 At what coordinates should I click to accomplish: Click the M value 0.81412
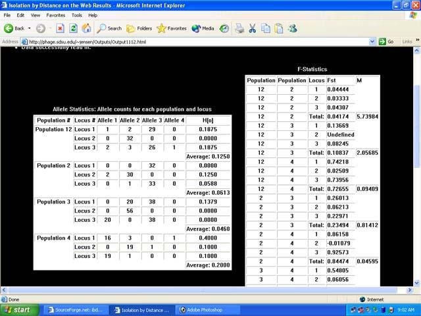click(x=367, y=225)
